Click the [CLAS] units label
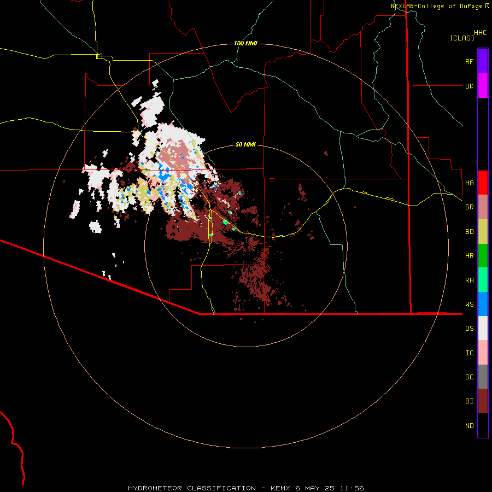 [x=462, y=38]
